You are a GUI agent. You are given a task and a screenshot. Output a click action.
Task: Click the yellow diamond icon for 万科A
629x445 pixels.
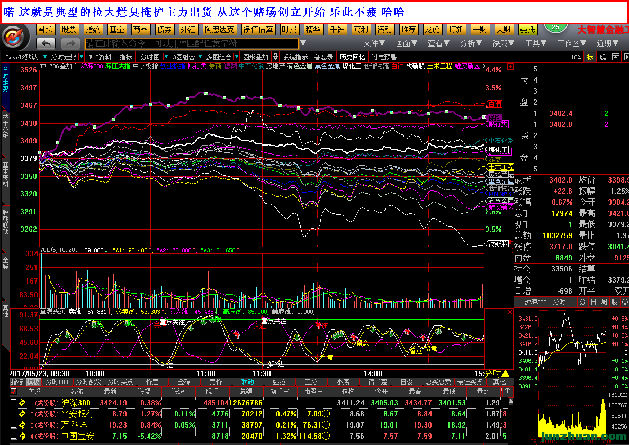click(x=22, y=424)
